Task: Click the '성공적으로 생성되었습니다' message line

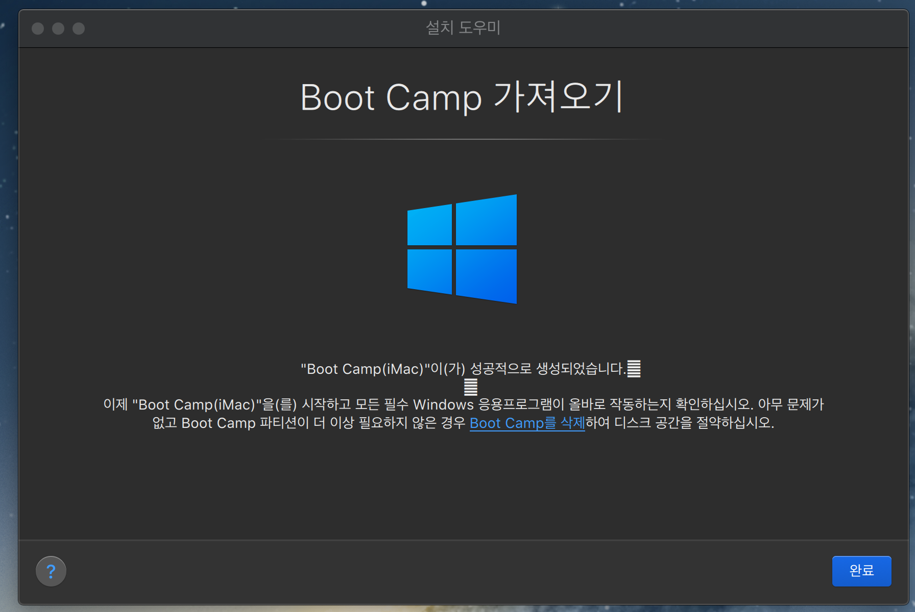Action: point(470,368)
